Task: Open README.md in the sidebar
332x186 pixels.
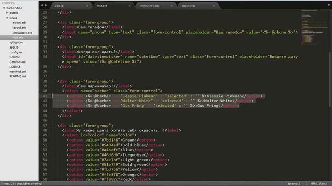Action: point(18,76)
